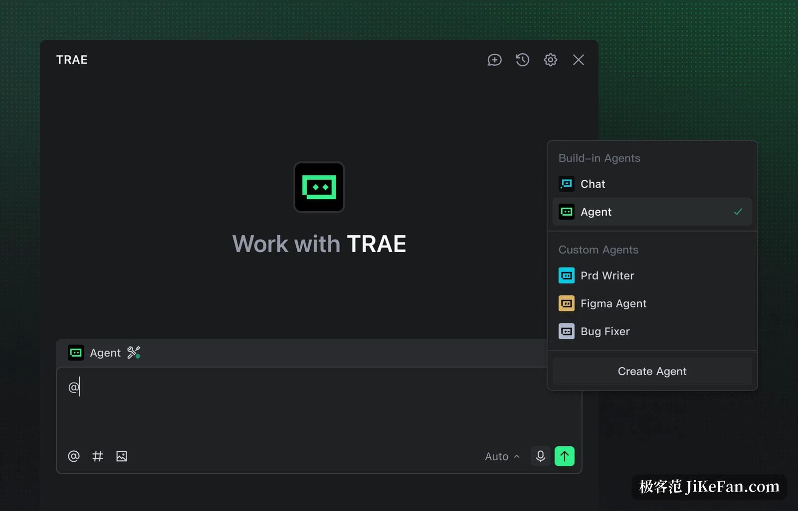Select the Chat built-in agent

point(652,184)
